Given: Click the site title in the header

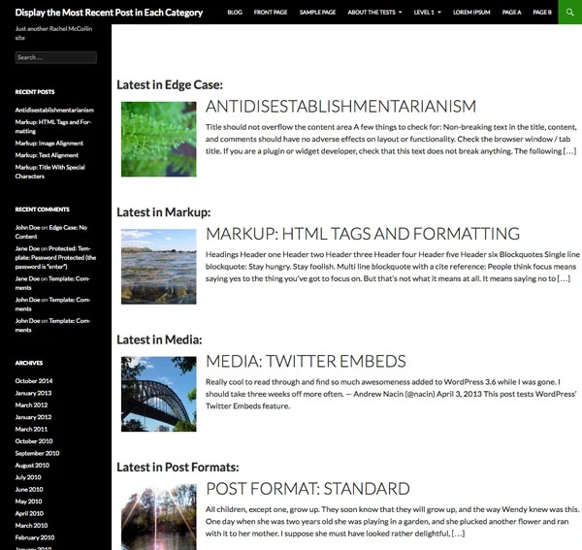Looking at the screenshot, I should click(109, 13).
